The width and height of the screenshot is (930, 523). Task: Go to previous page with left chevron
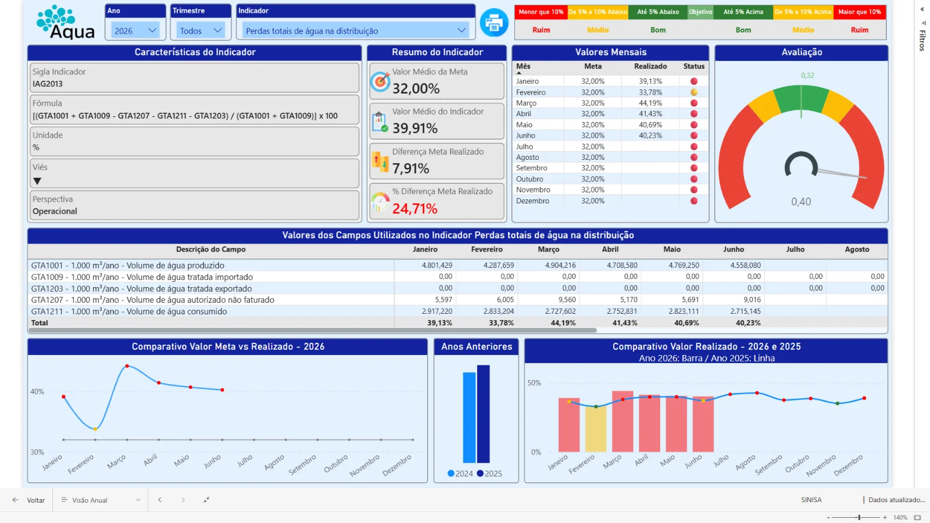[160, 500]
